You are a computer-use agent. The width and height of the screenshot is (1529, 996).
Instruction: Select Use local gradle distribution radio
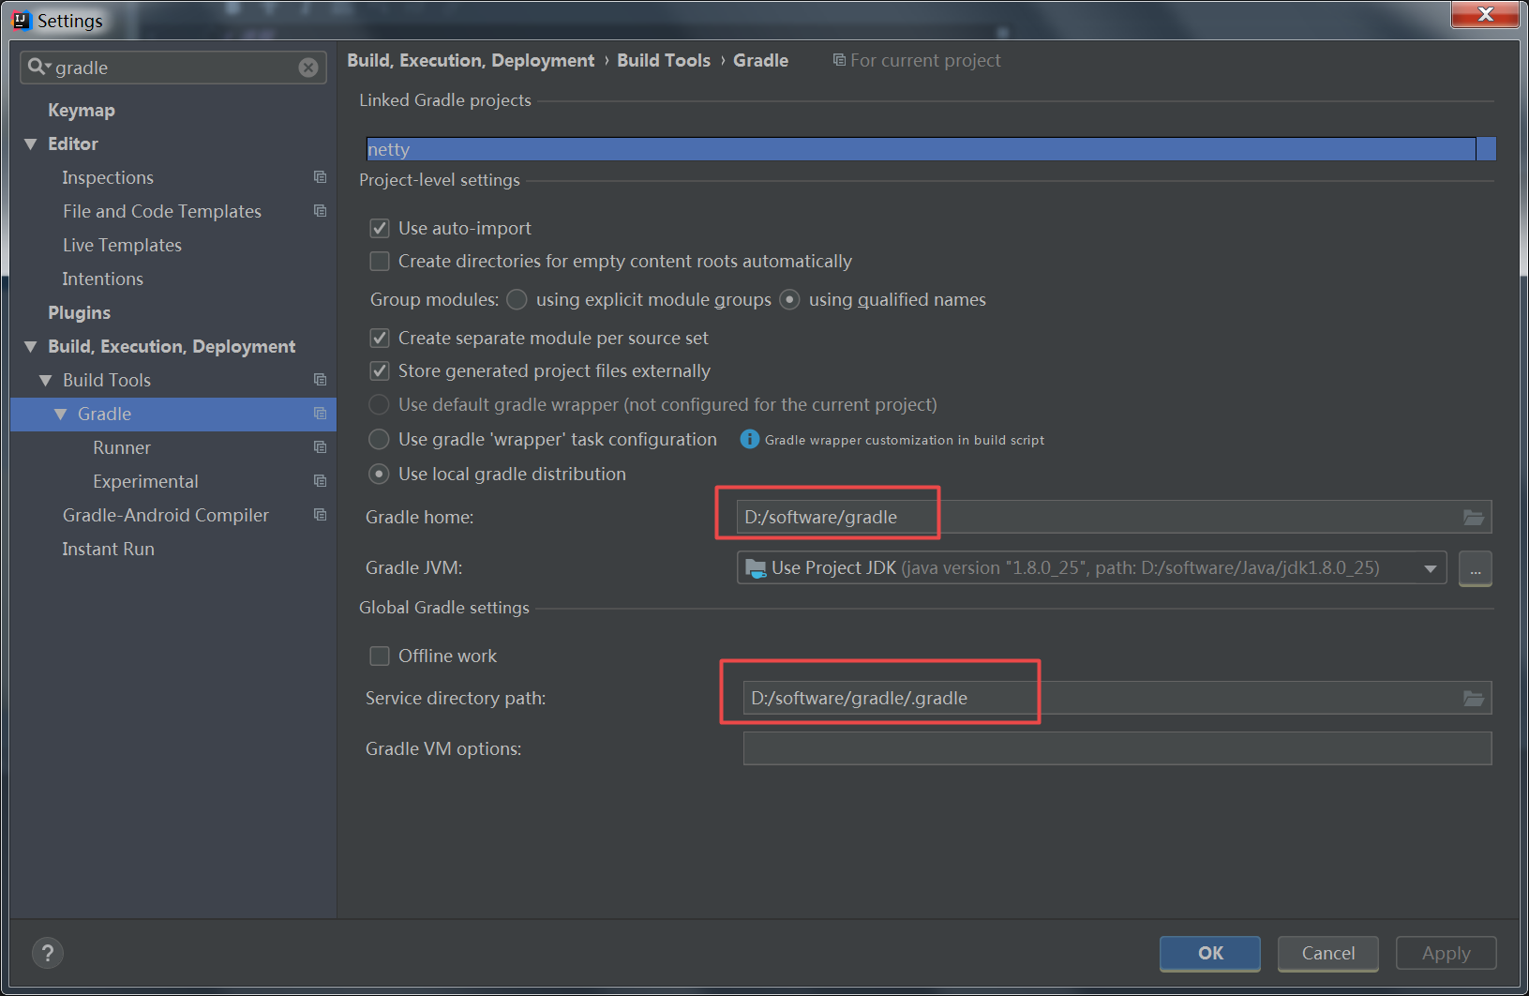click(x=379, y=474)
